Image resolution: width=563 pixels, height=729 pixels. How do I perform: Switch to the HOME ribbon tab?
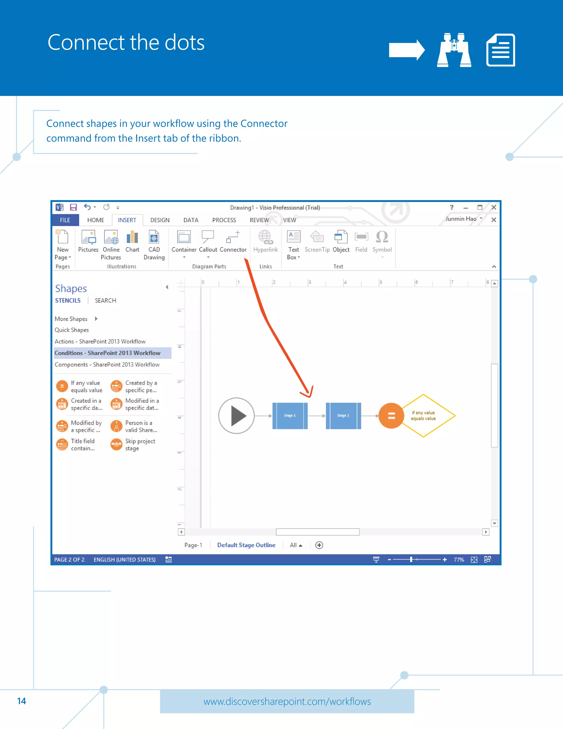point(96,220)
